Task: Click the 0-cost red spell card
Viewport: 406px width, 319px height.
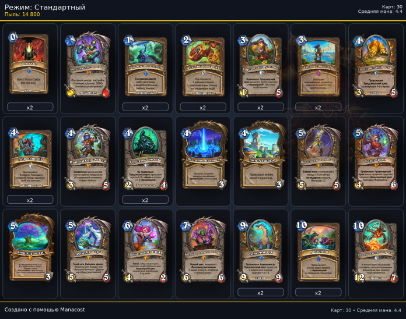Action: click(29, 63)
